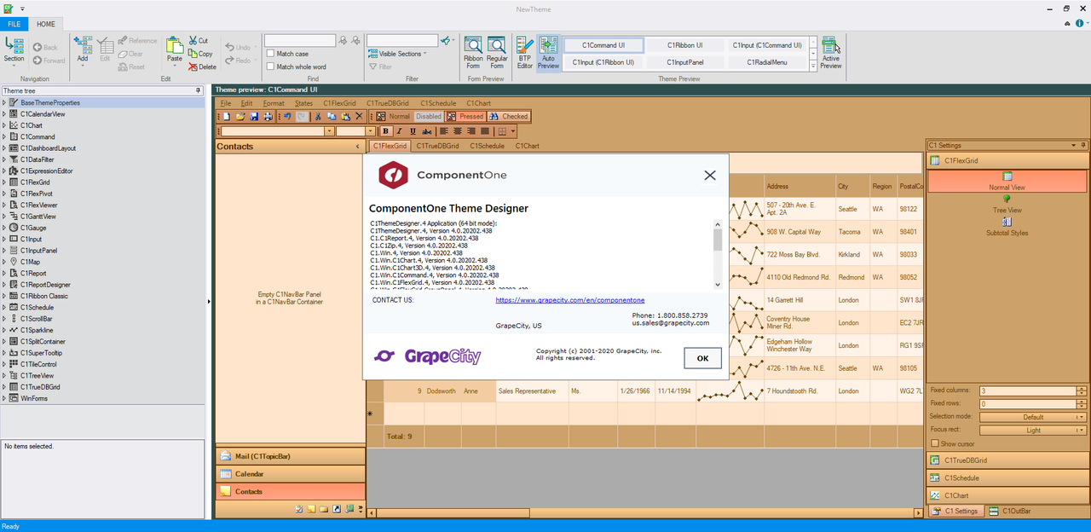1091x532 pixels.
Task: Toggle italic in the preview format toolbar
Action: click(400, 131)
